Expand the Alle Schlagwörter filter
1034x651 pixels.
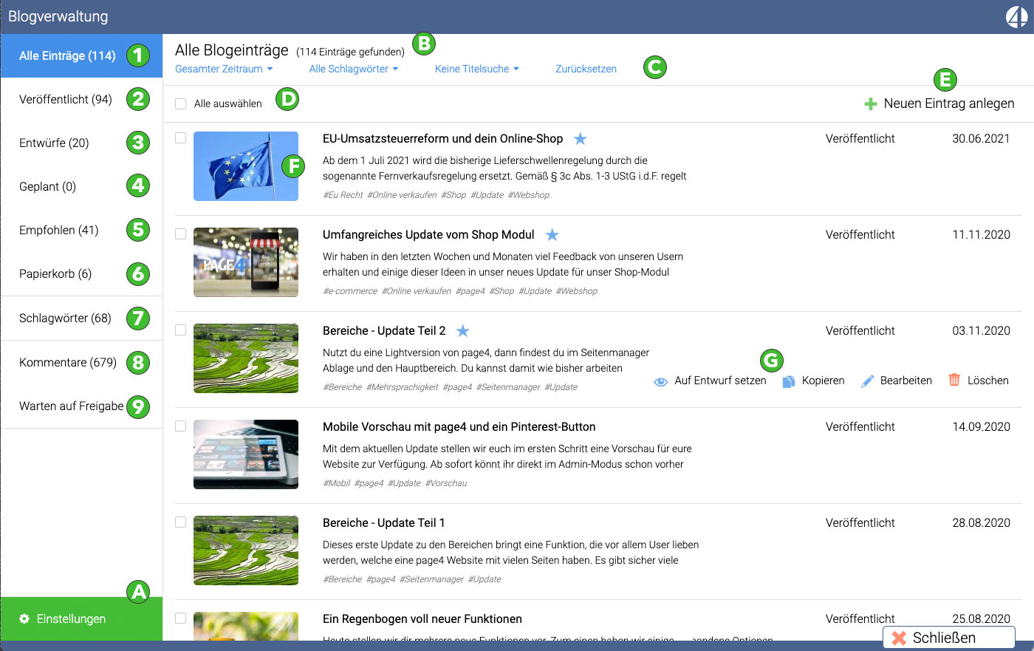(354, 69)
